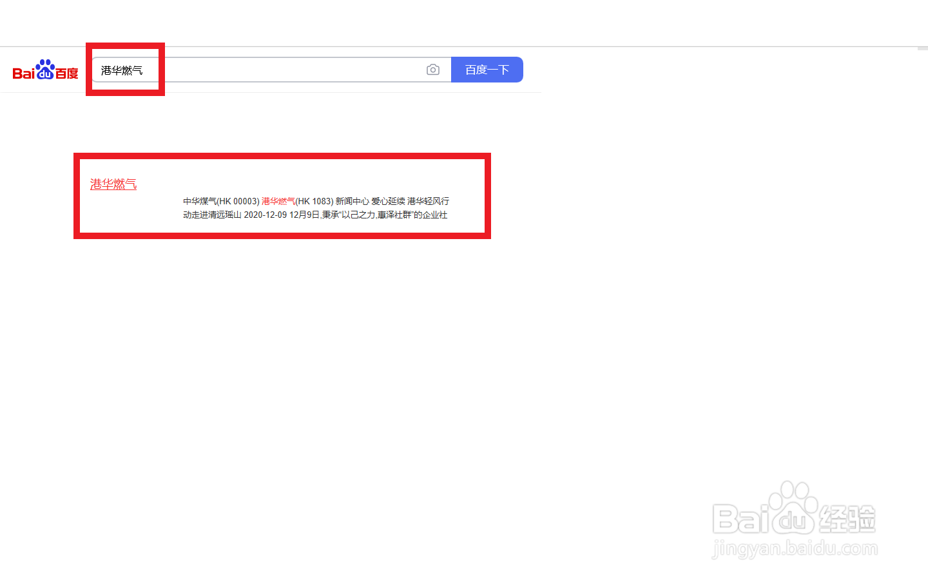This screenshot has height=580, width=928.
Task: Click the 百度一下 search button
Action: pos(487,70)
